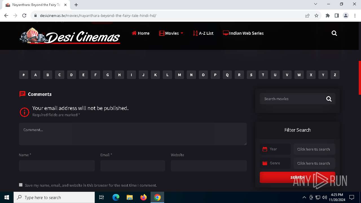Image resolution: width=361 pixels, height=203 pixels.
Task: Share this page icon
Action: tap(307, 16)
